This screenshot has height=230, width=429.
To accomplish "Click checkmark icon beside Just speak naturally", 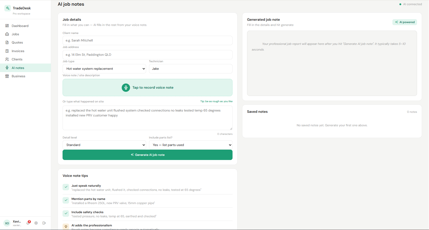I will tap(66, 187).
